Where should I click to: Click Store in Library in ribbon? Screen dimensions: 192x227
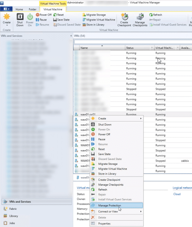point(94,25)
